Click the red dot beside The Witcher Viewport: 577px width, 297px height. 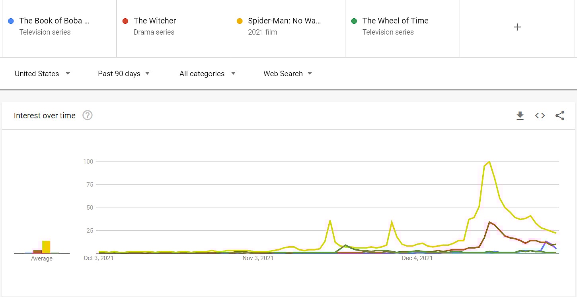coord(125,21)
